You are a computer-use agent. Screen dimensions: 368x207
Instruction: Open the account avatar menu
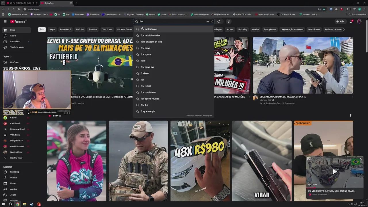coord(359,21)
